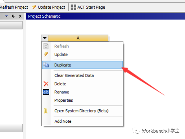185x139 pixels.
Task: Click the grayed Refresh icon in the menu
Action: click(x=46, y=46)
